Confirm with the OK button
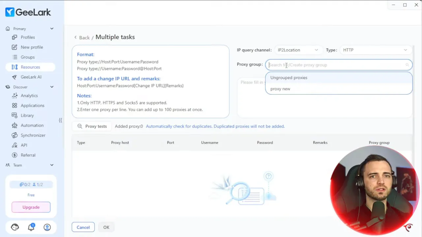 [106, 227]
